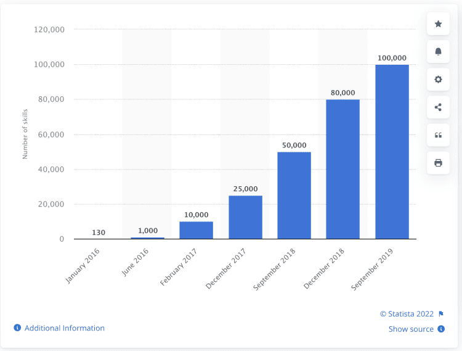Screen dimensions: 462x351
Task: Open chart settings gear icon
Action: [438, 80]
